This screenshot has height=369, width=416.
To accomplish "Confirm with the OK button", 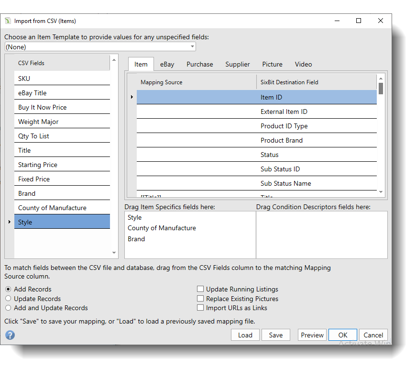I will tap(343, 335).
